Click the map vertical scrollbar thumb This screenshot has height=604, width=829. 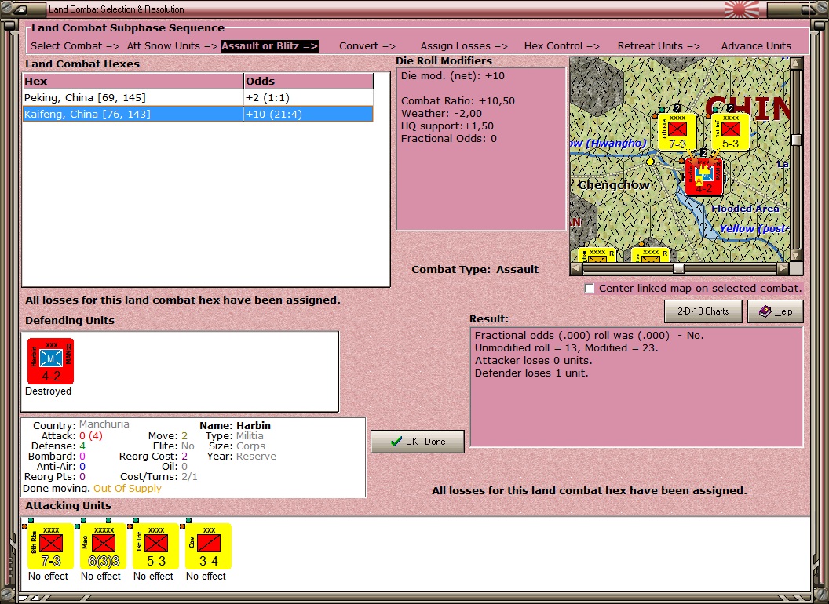[x=796, y=140]
